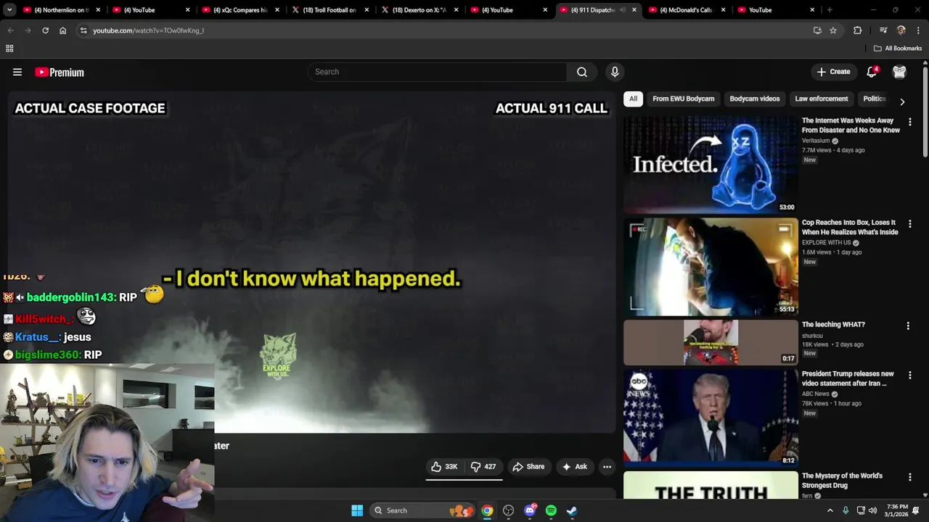Open The Internet Was Weeks Away video title
929x522 pixels.
point(851,125)
